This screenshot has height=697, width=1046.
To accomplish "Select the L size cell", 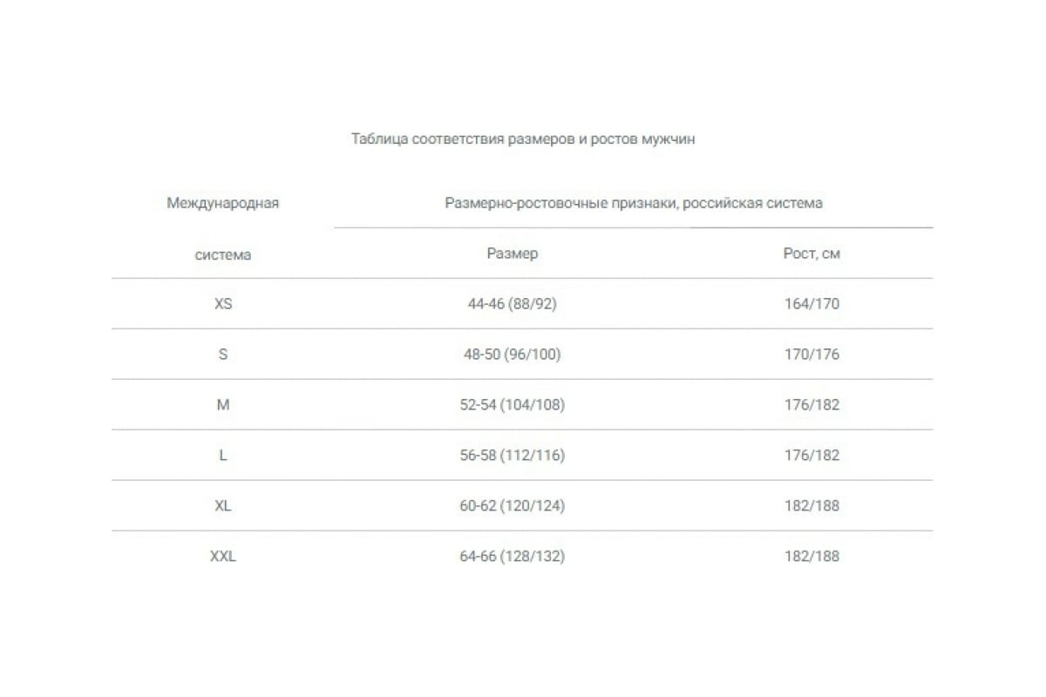I will (223, 456).
